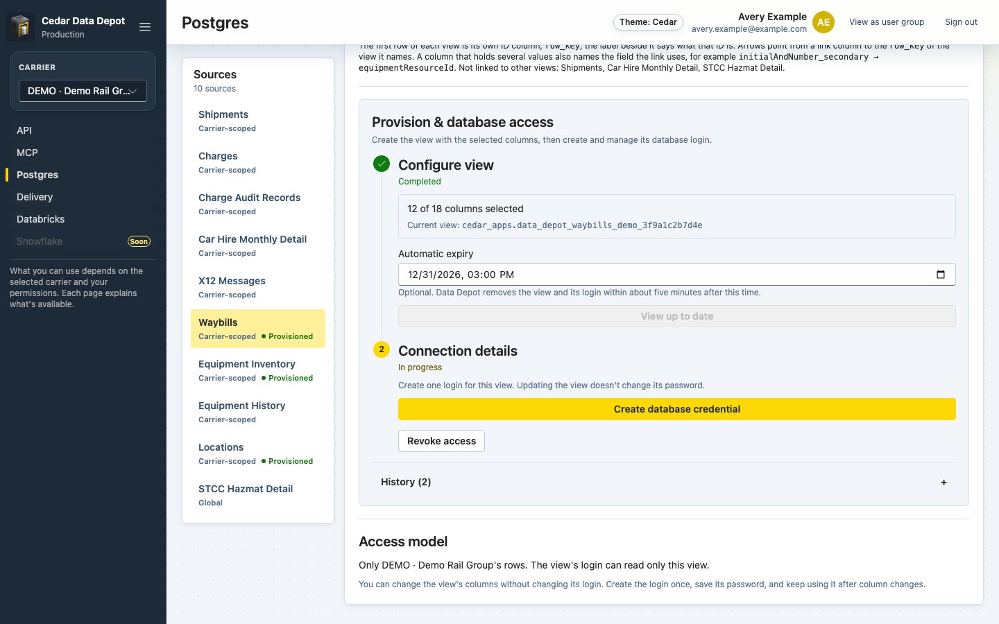Select STCC Hazmat Detail global source

[258, 495]
